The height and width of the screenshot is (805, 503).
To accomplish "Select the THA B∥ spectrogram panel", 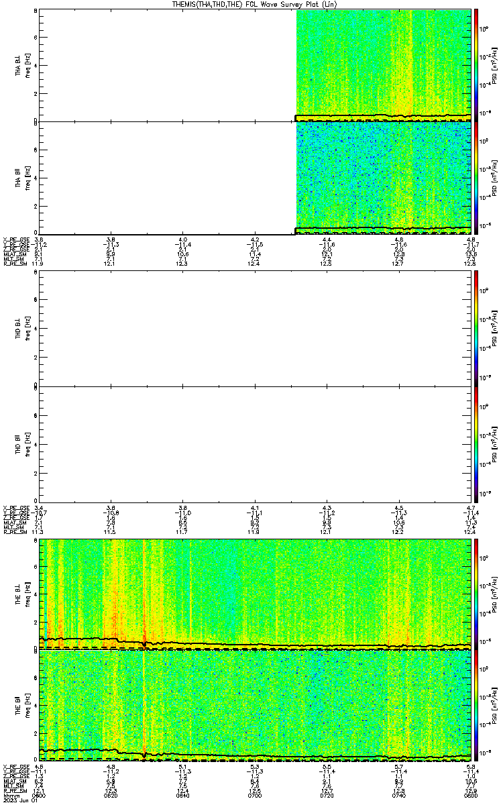I will [x=256, y=178].
